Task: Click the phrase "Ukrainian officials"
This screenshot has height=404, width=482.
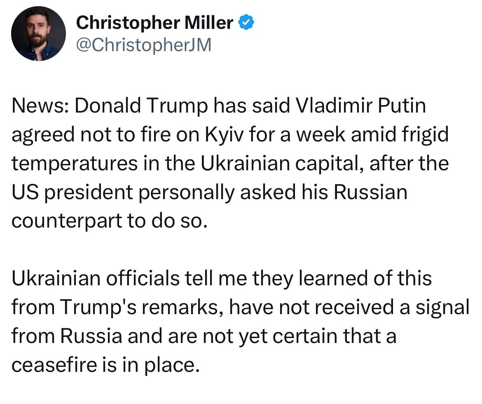Action: tap(95, 279)
